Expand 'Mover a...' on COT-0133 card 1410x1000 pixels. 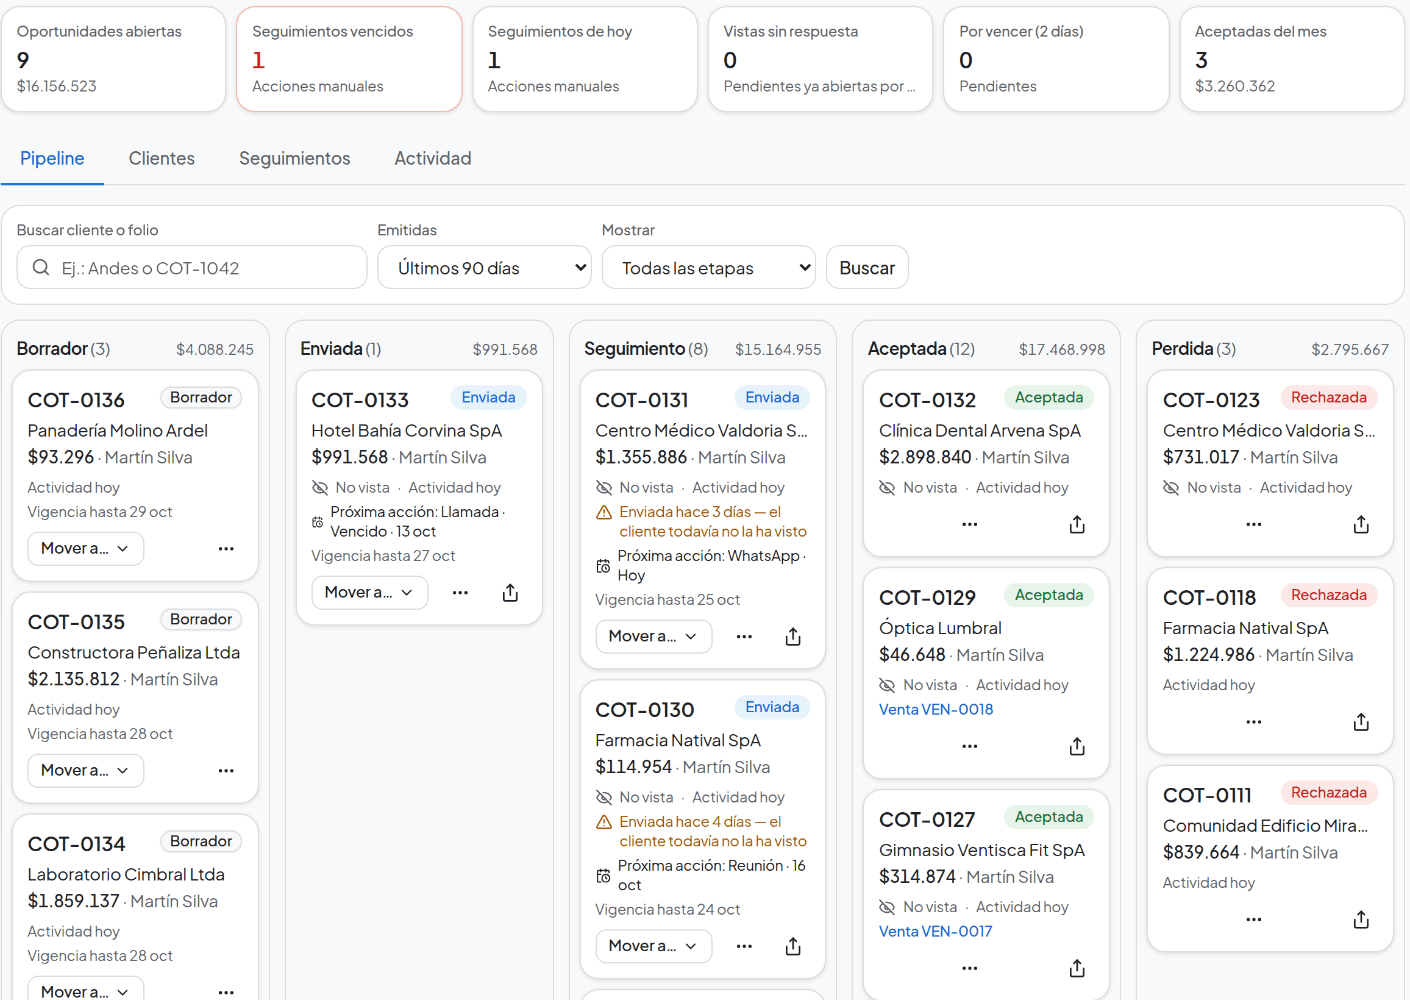coord(369,592)
